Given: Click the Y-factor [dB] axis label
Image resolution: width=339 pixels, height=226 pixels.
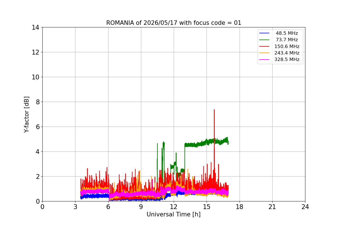Looking at the screenshot, I should 27,114.
